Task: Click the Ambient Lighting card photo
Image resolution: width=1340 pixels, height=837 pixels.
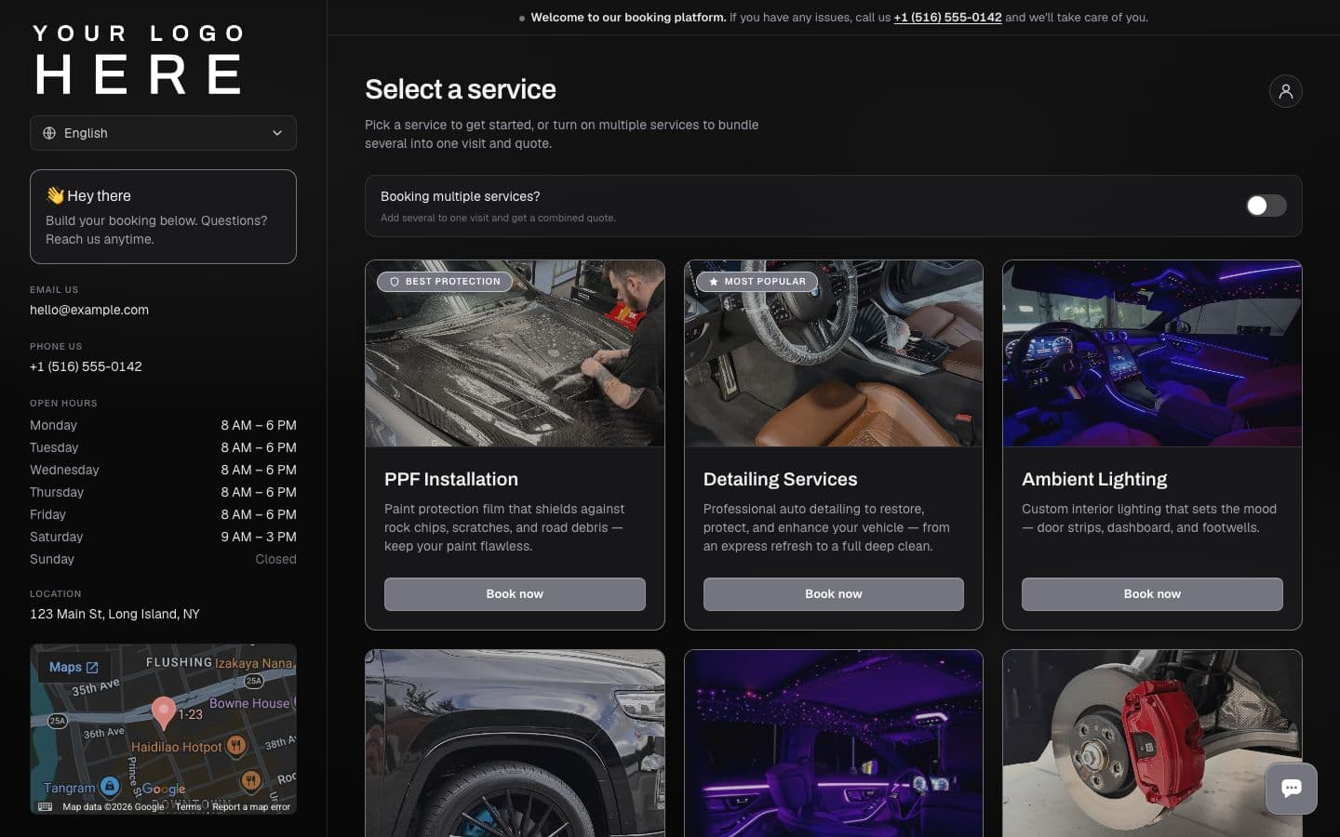Action: click(1152, 353)
